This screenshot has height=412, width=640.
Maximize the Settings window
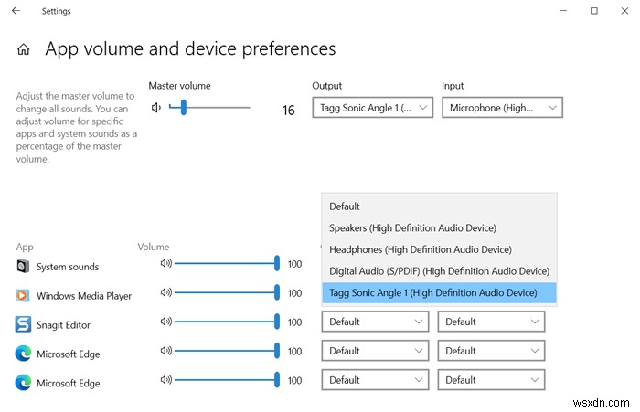pyautogui.click(x=594, y=11)
